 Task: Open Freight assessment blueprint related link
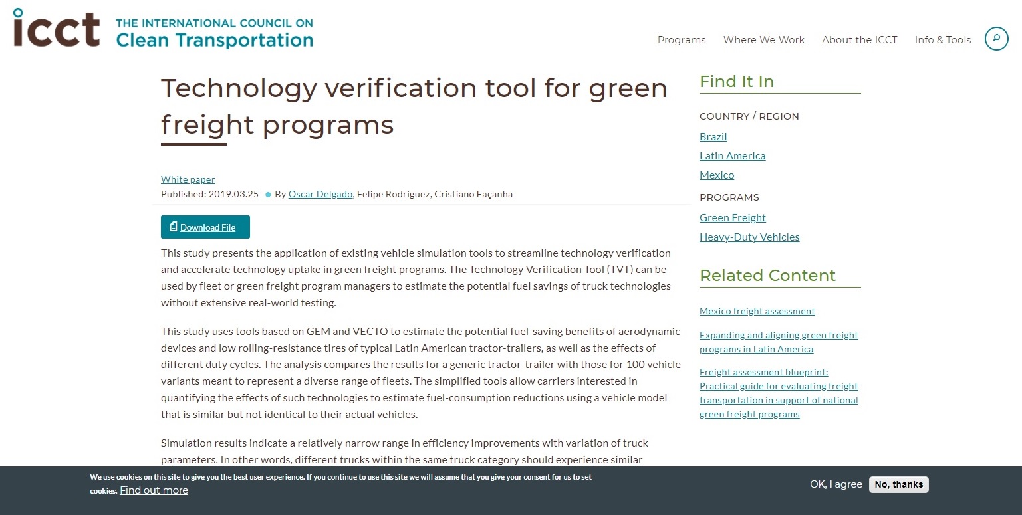[779, 393]
